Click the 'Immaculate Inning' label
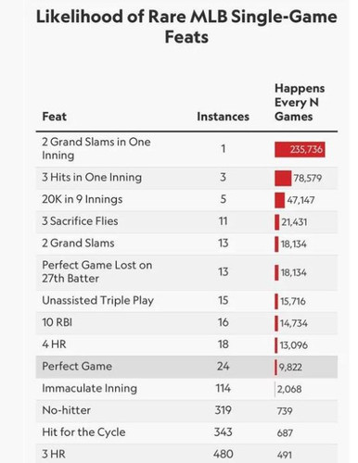 coord(89,388)
